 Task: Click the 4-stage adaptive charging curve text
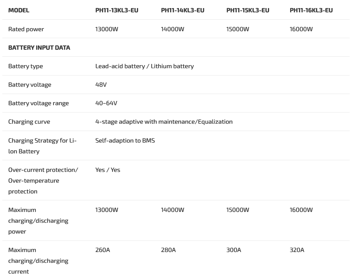(164, 122)
